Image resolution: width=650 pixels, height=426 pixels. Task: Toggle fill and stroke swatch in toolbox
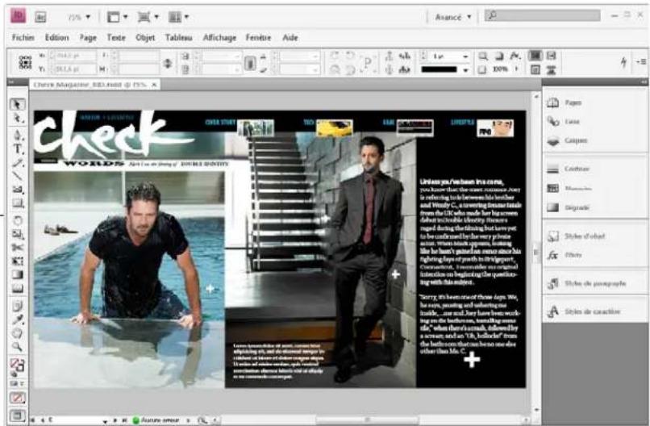(x=18, y=365)
